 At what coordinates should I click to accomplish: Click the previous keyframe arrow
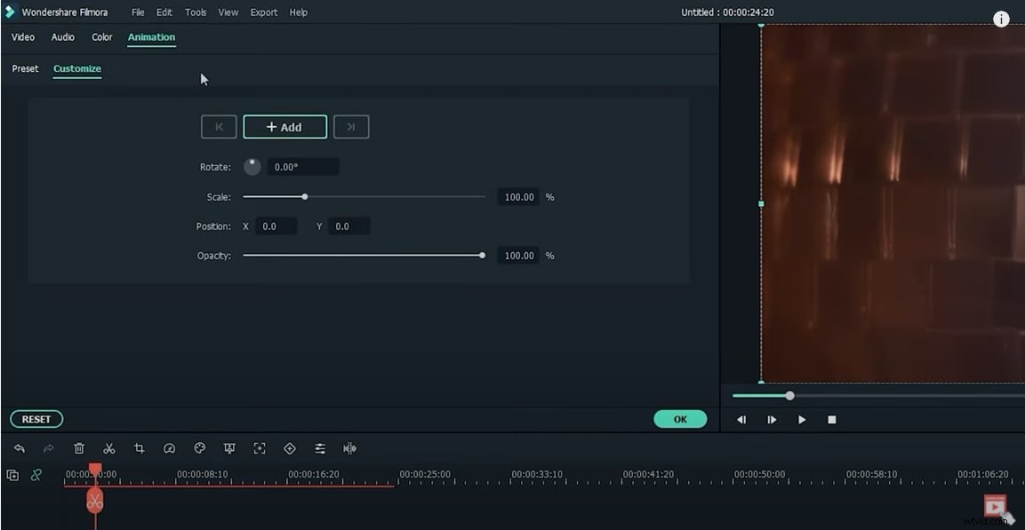tap(219, 126)
